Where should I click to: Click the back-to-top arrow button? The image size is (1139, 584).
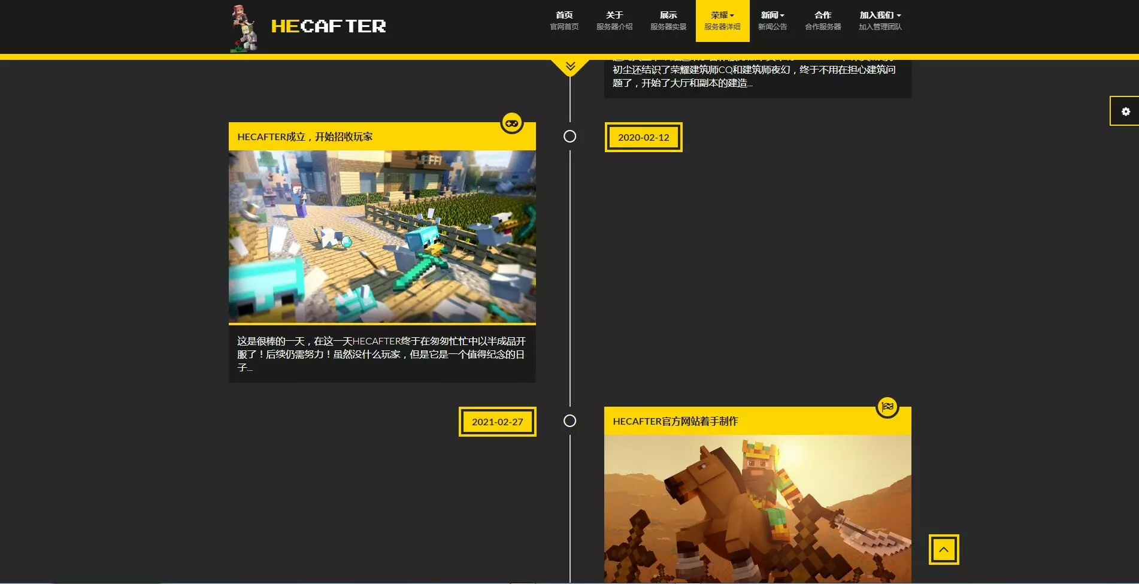pos(944,549)
